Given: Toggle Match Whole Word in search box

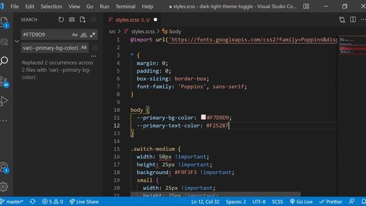Looking at the screenshot, I should [83, 34].
